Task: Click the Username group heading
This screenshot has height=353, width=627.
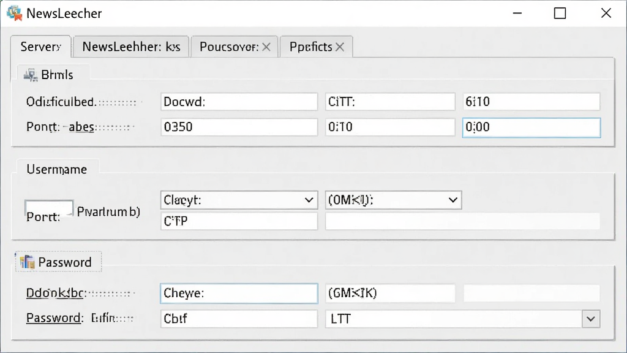Action: pyautogui.click(x=57, y=169)
